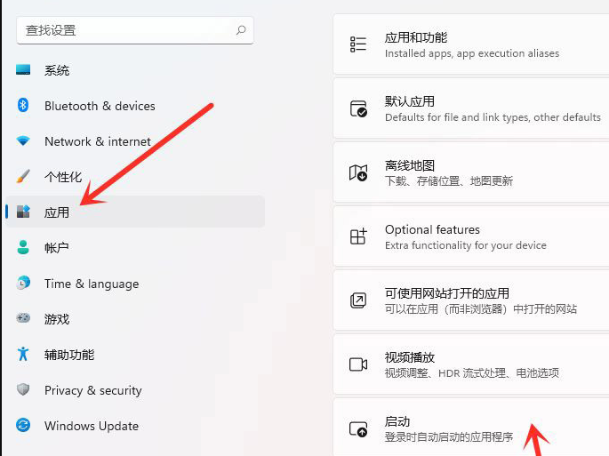Select the 应用 sidebar item
The height and width of the screenshot is (456, 609).
(x=57, y=212)
